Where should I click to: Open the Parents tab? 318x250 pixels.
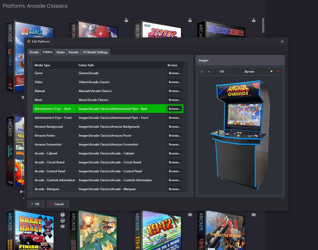[74, 52]
